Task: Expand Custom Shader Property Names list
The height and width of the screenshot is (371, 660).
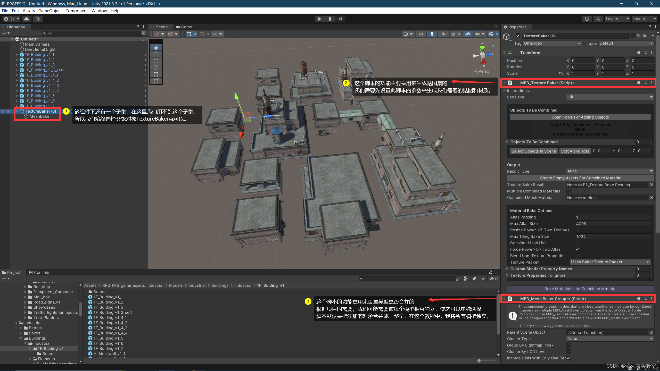Action: coord(508,268)
